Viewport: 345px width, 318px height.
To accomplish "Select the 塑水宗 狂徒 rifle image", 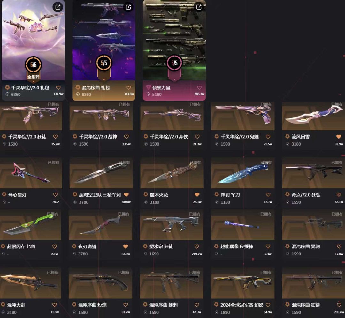I will [x=172, y=224].
